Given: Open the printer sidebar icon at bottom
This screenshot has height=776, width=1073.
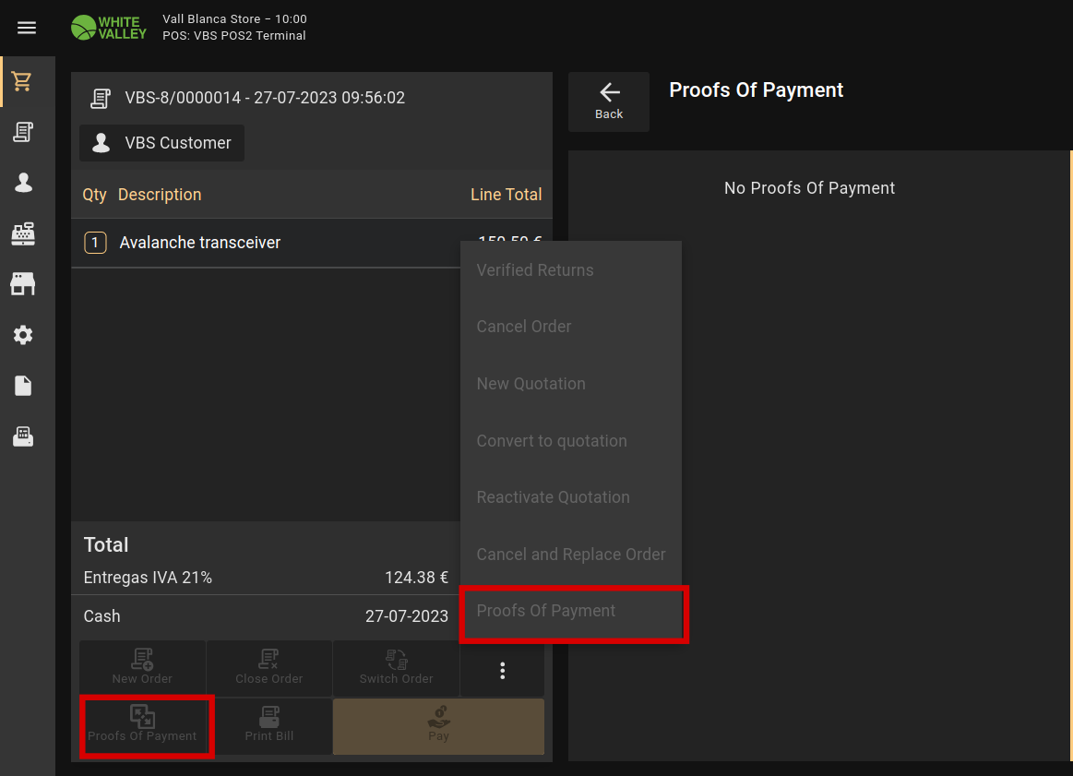Looking at the screenshot, I should point(23,436).
